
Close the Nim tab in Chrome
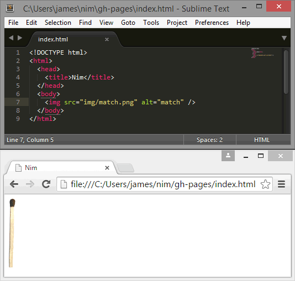pos(107,168)
